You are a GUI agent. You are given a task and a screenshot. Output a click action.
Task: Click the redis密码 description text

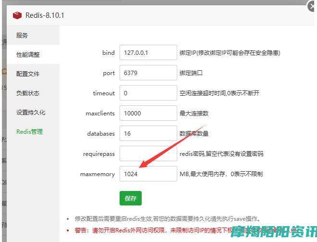[x=221, y=154]
